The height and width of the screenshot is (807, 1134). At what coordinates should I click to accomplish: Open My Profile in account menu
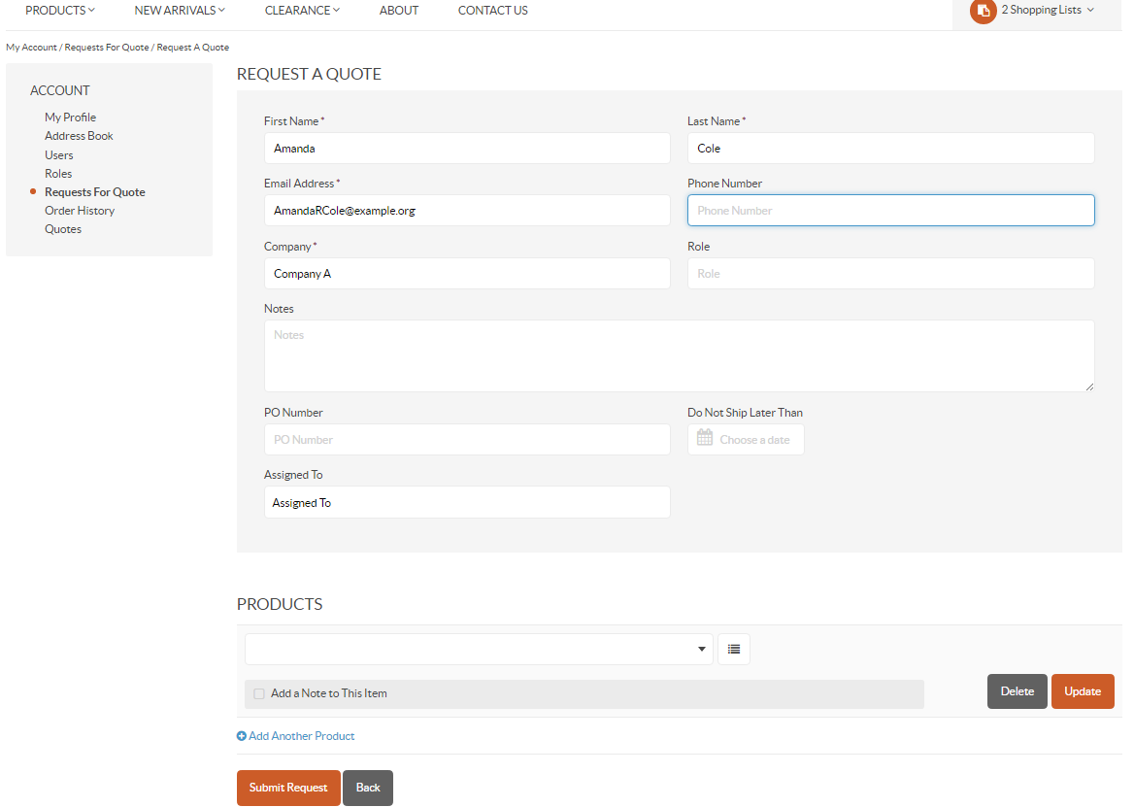tap(70, 118)
